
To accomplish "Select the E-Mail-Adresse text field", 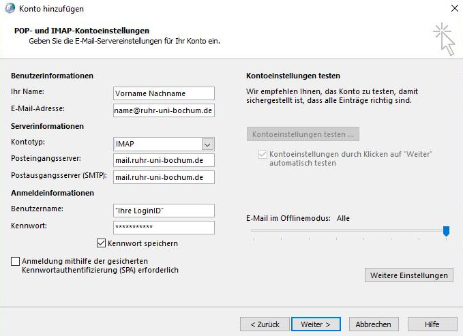I will pos(164,110).
